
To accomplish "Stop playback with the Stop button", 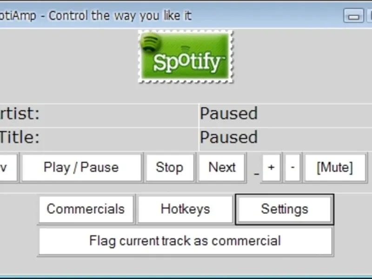I will [169, 167].
